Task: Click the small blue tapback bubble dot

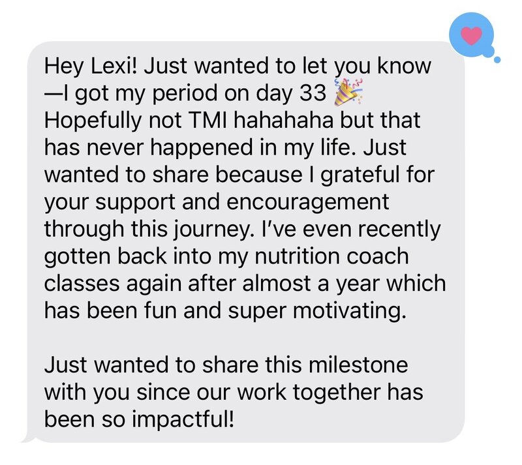Action: [x=497, y=61]
